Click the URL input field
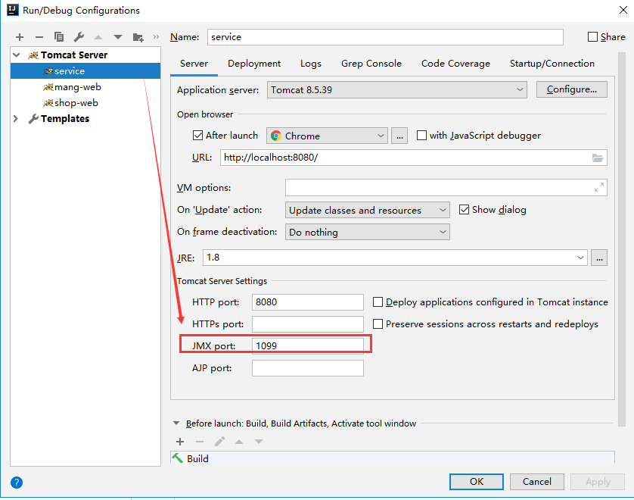This screenshot has height=500, width=634. pos(413,158)
